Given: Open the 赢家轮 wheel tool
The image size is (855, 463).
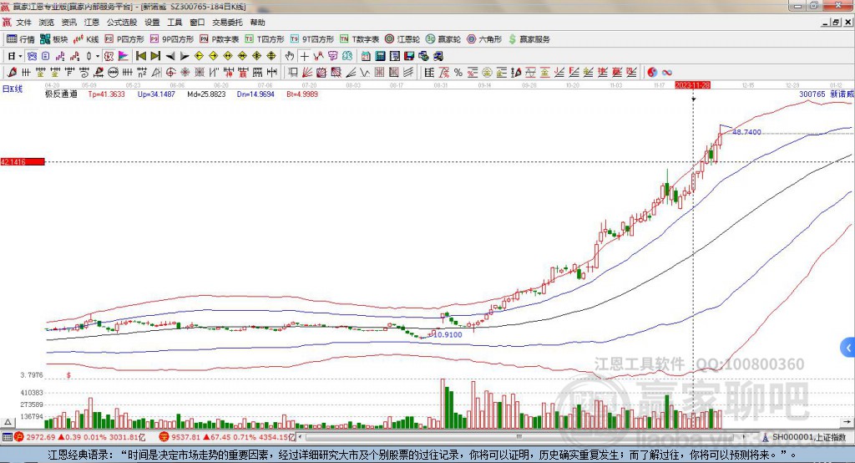Looking at the screenshot, I should click(443, 39).
